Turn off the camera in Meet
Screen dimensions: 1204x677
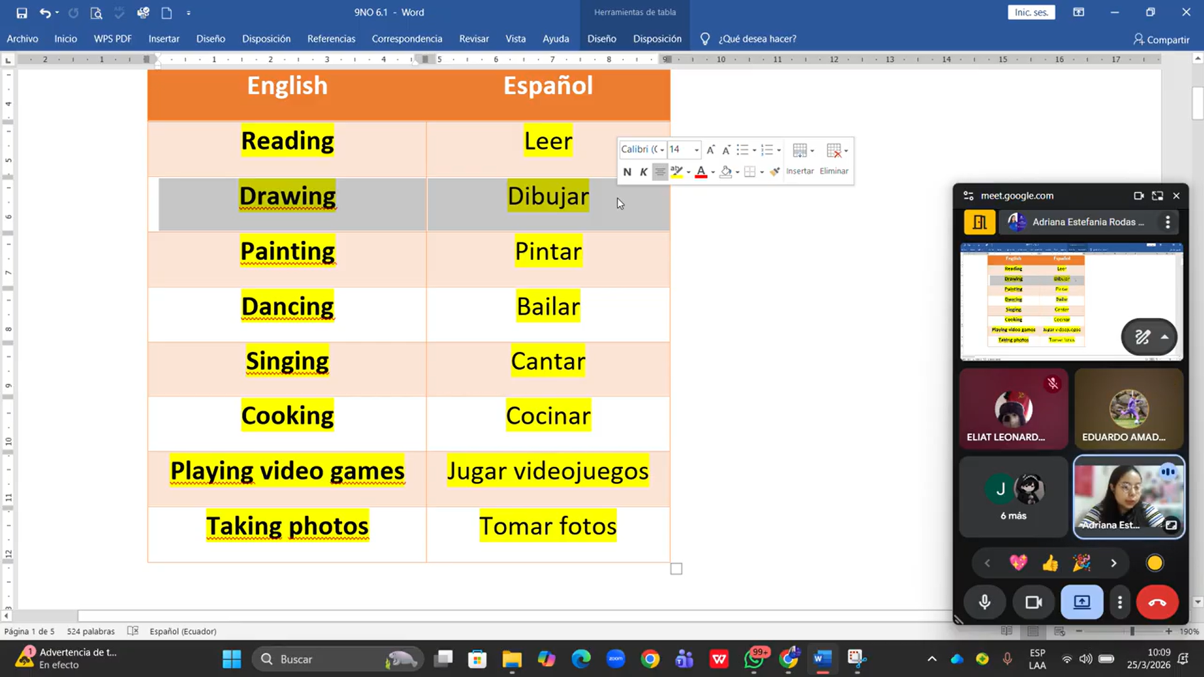pos(1033,602)
